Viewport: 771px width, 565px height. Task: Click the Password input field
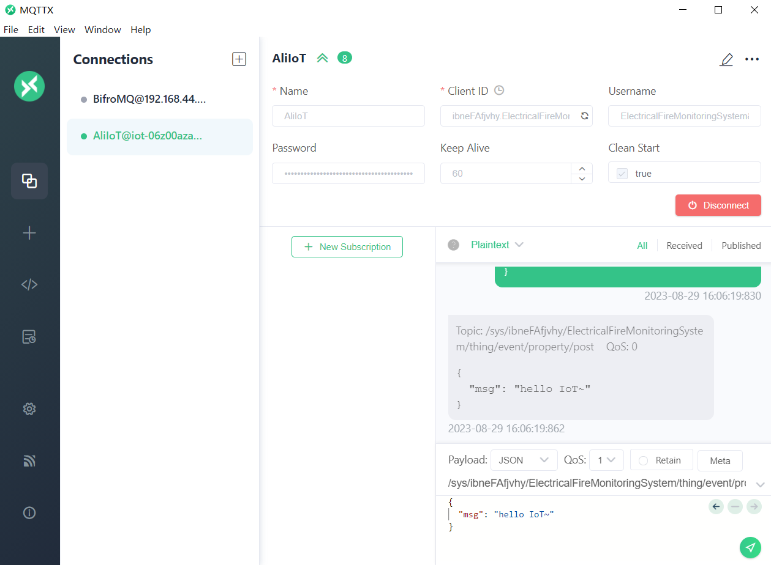tap(348, 173)
